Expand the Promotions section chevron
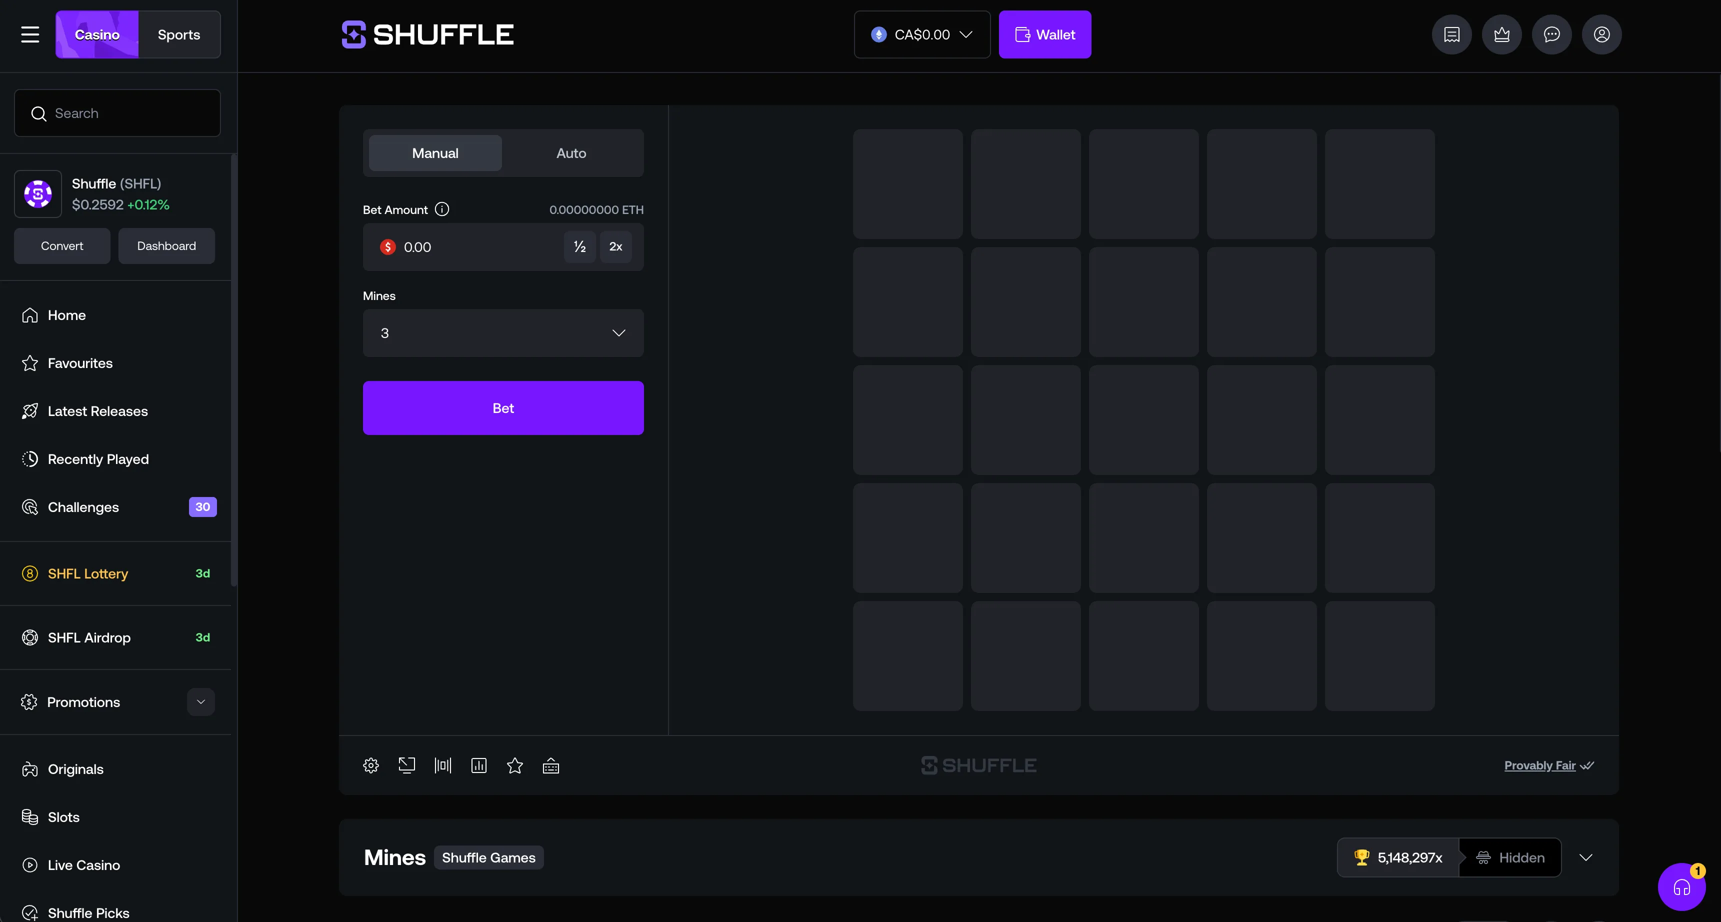 [201, 702]
